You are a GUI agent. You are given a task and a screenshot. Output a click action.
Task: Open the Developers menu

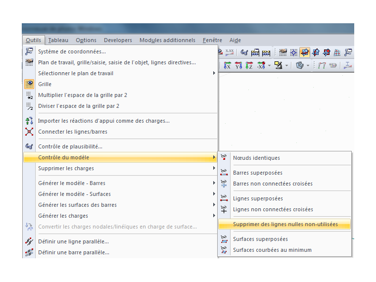point(118,40)
